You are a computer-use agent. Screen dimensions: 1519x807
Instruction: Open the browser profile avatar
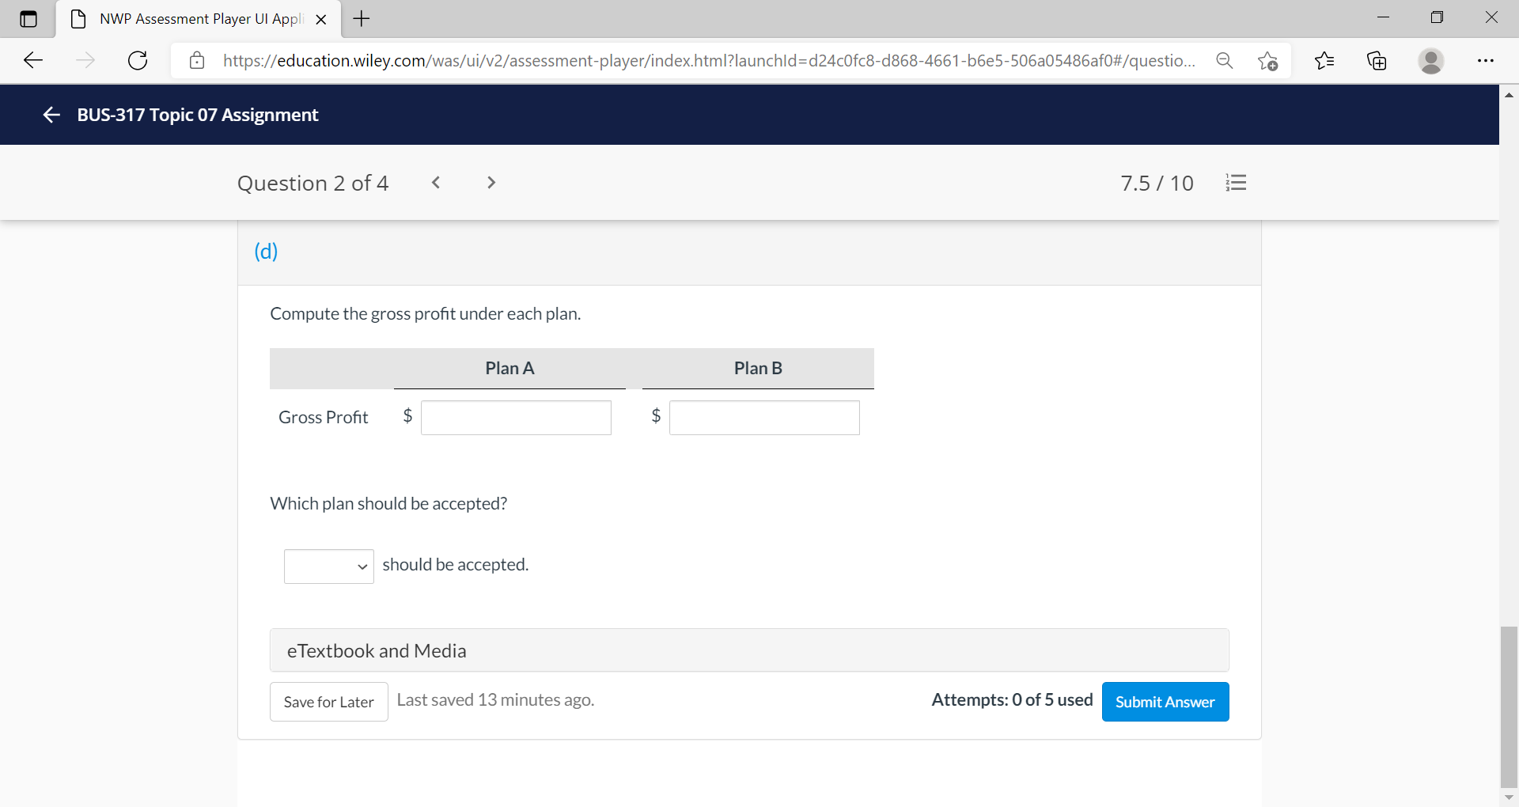(1430, 60)
